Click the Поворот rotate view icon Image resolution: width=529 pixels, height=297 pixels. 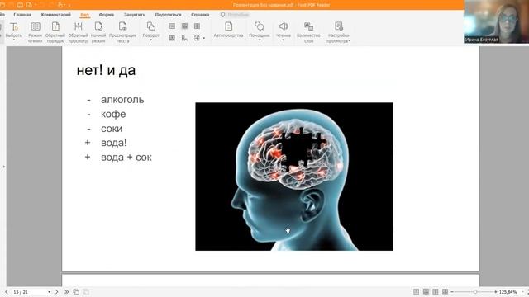pos(150,27)
